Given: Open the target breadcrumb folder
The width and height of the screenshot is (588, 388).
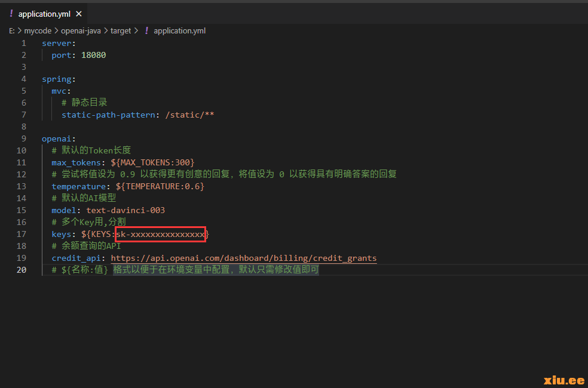Looking at the screenshot, I should tap(120, 30).
